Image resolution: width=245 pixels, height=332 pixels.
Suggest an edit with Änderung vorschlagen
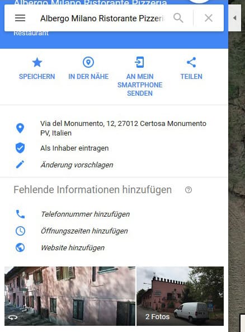point(77,165)
